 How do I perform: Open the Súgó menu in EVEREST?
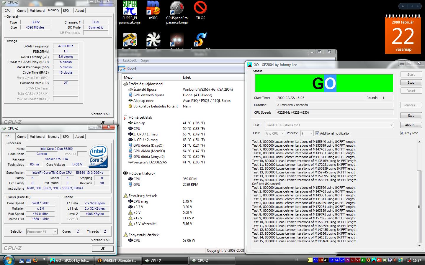(145, 60)
